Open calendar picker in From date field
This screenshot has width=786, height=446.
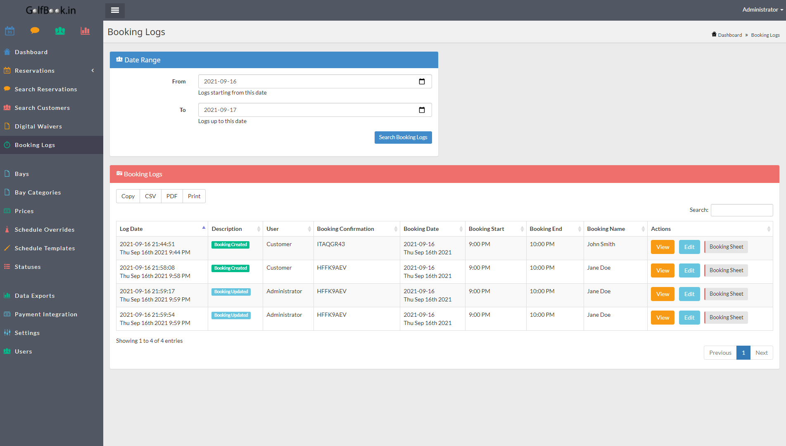coord(422,81)
